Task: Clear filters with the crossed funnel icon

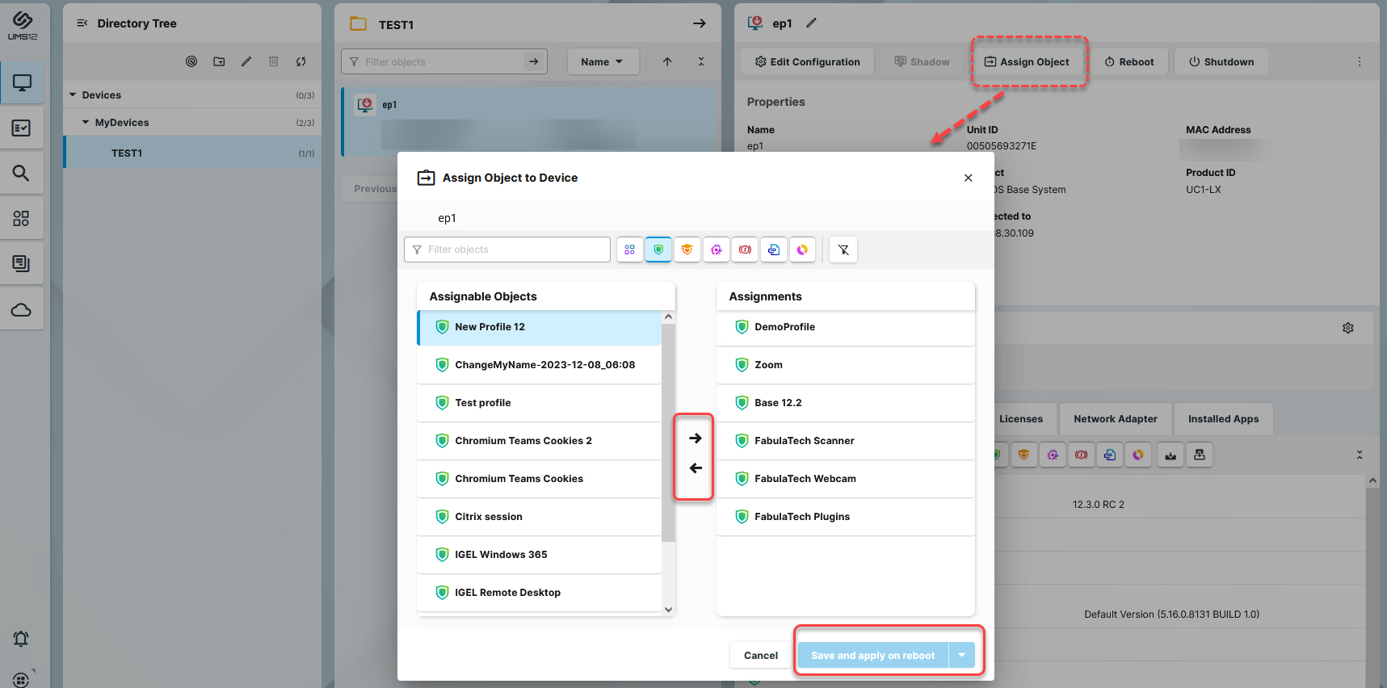Action: coord(843,250)
